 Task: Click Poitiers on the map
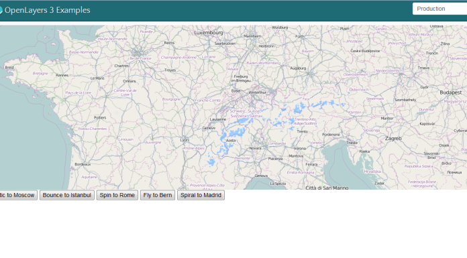coord(100,117)
